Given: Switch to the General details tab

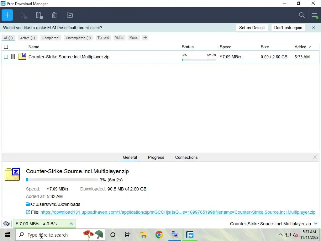Looking at the screenshot, I should (130, 158).
